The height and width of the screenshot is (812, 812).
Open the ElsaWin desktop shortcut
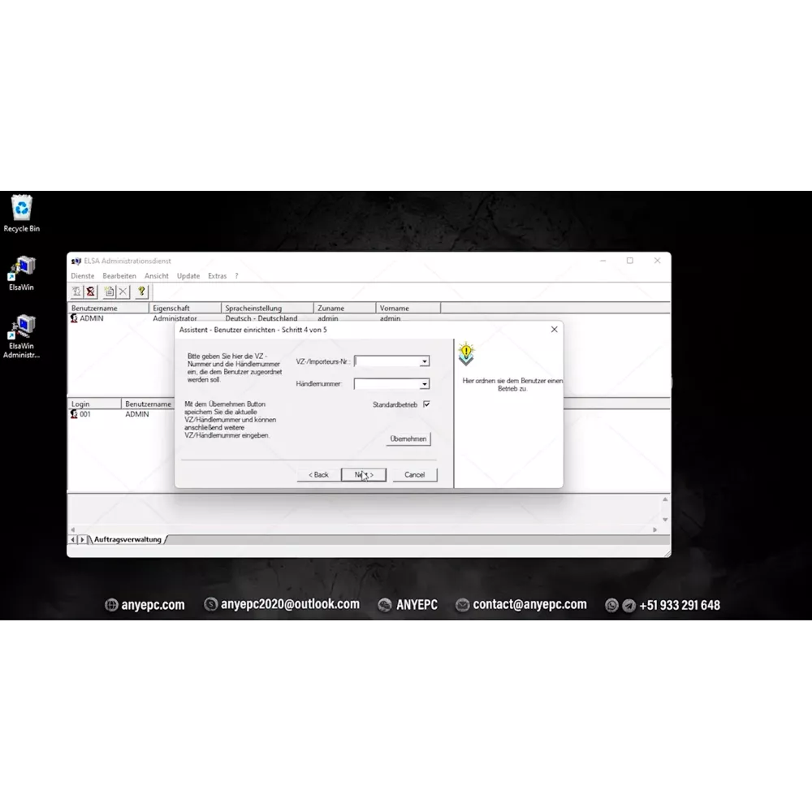pos(21,273)
